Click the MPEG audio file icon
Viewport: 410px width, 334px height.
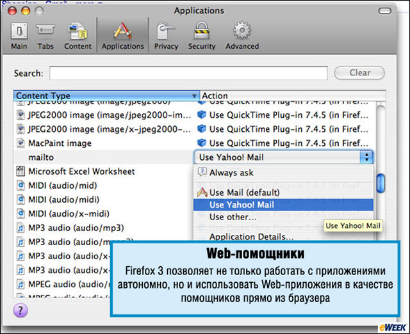coord(20,284)
